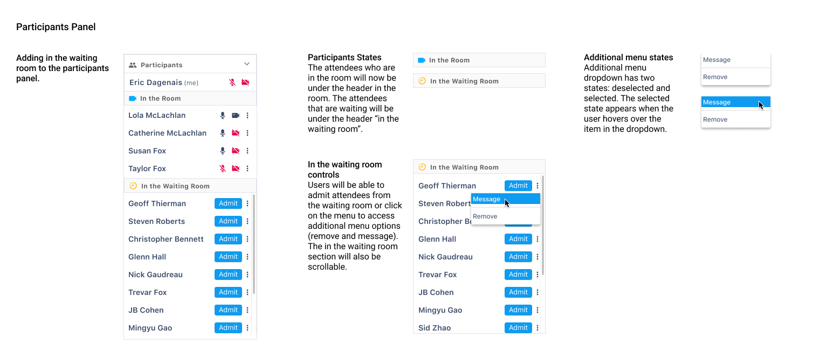This screenshot has width=813, height=359.
Task: Toggle Eric Dagenais's own camera-off icon
Action: (245, 83)
